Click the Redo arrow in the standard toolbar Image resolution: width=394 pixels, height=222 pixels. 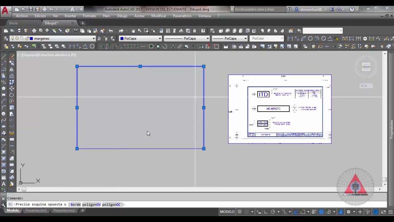coord(121,31)
